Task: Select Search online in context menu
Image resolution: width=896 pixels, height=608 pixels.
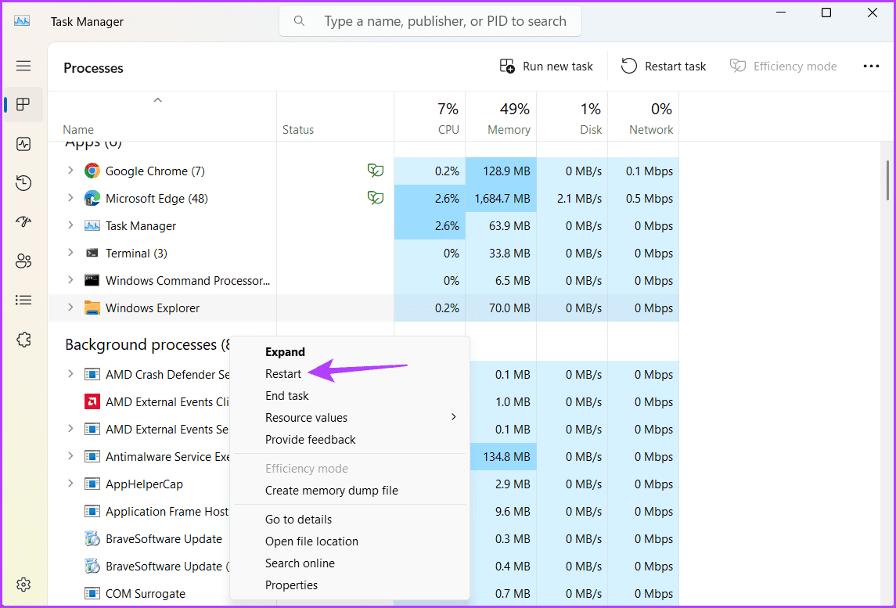Action: click(350, 563)
